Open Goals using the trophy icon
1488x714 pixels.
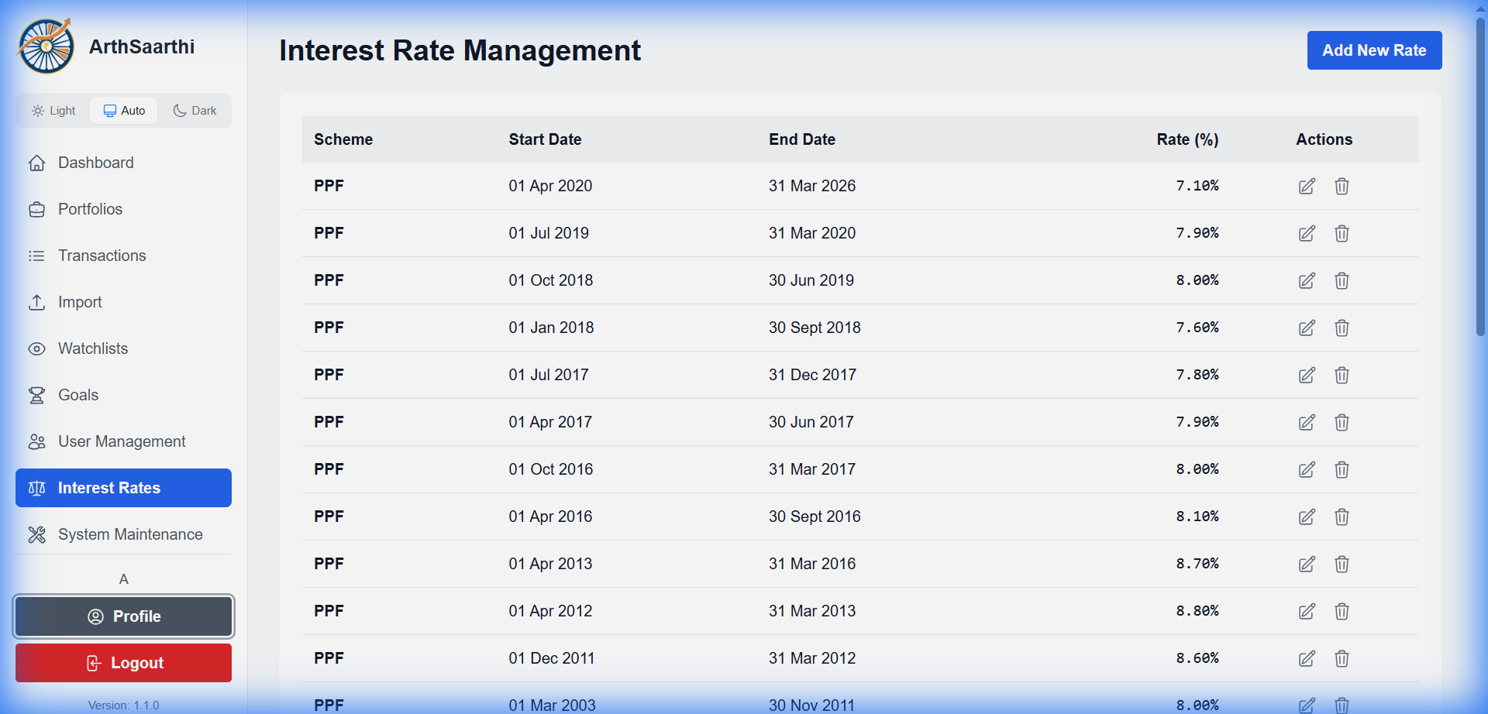tap(37, 395)
